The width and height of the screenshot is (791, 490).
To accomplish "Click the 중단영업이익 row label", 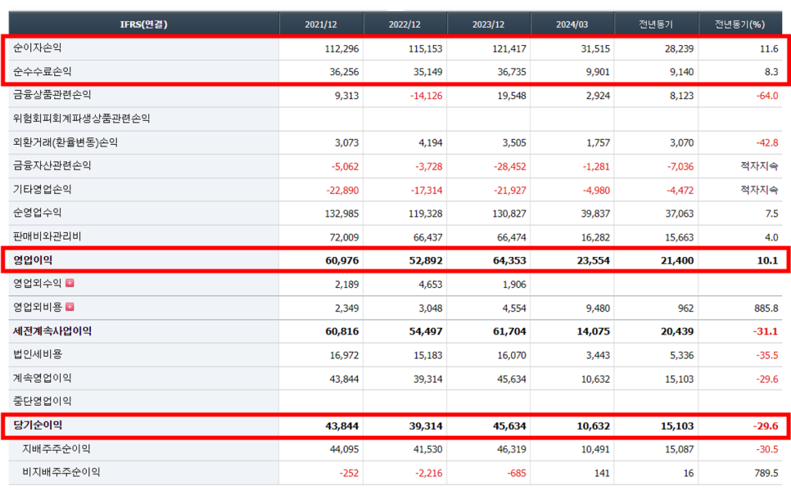I will click(43, 402).
